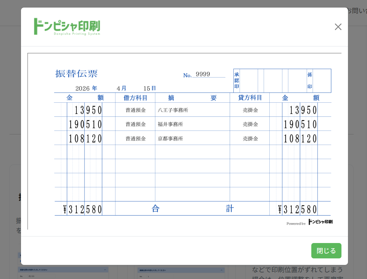Click the 係印 stamp box on the slip
Image resolution: width=367 pixels, height=279 pixels.
click(319, 80)
